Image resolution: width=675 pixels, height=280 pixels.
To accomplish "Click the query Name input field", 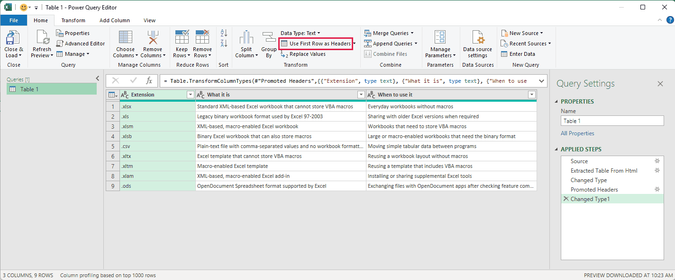I will coord(612,121).
